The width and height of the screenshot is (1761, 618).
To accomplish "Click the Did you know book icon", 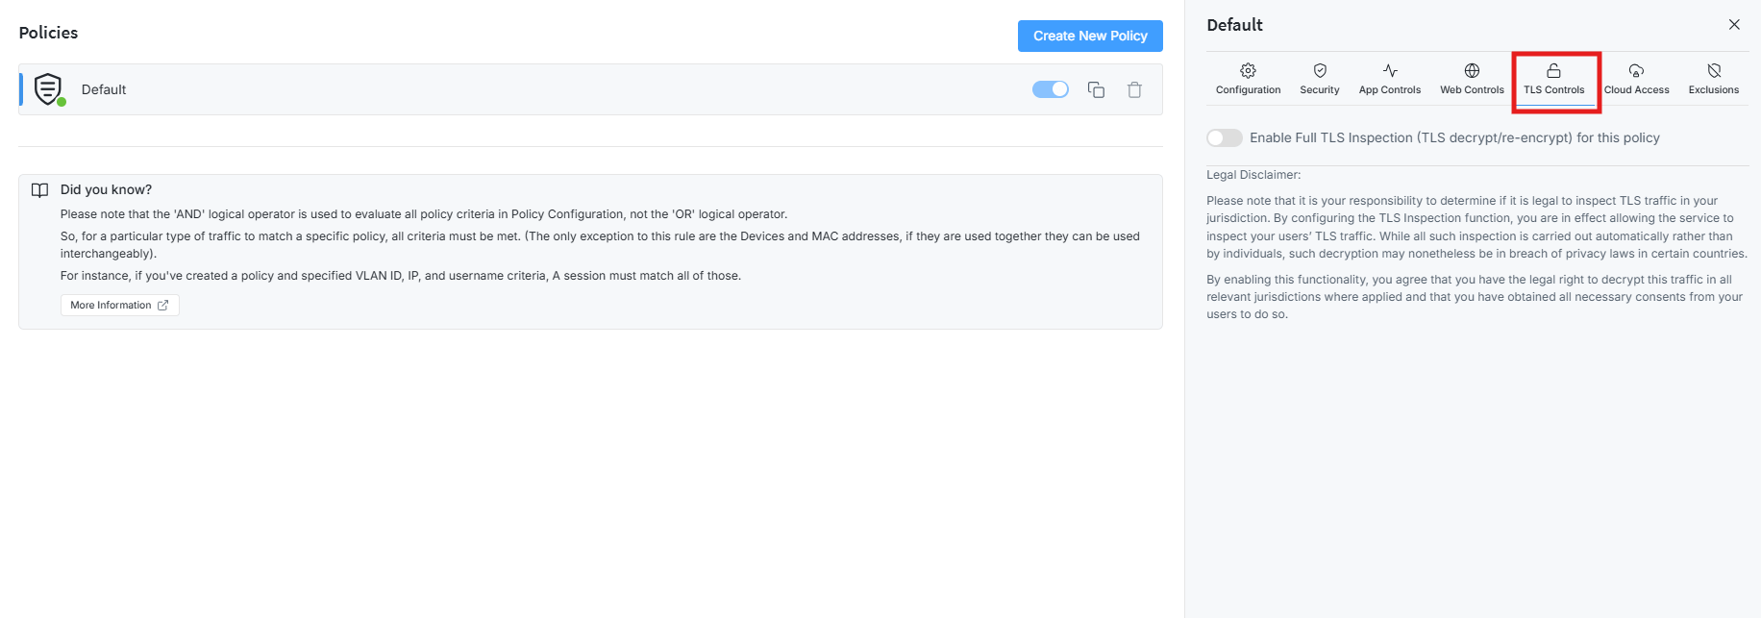I will click(39, 190).
